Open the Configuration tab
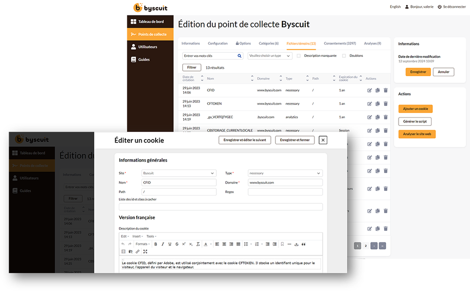 pos(218,44)
